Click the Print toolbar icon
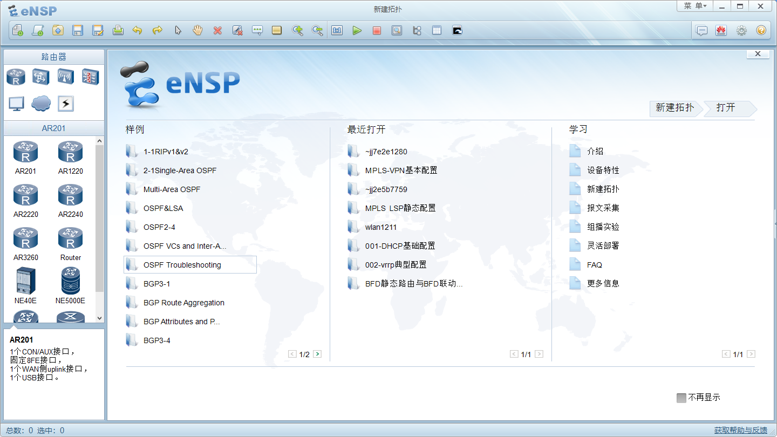This screenshot has height=437, width=777. point(118,30)
